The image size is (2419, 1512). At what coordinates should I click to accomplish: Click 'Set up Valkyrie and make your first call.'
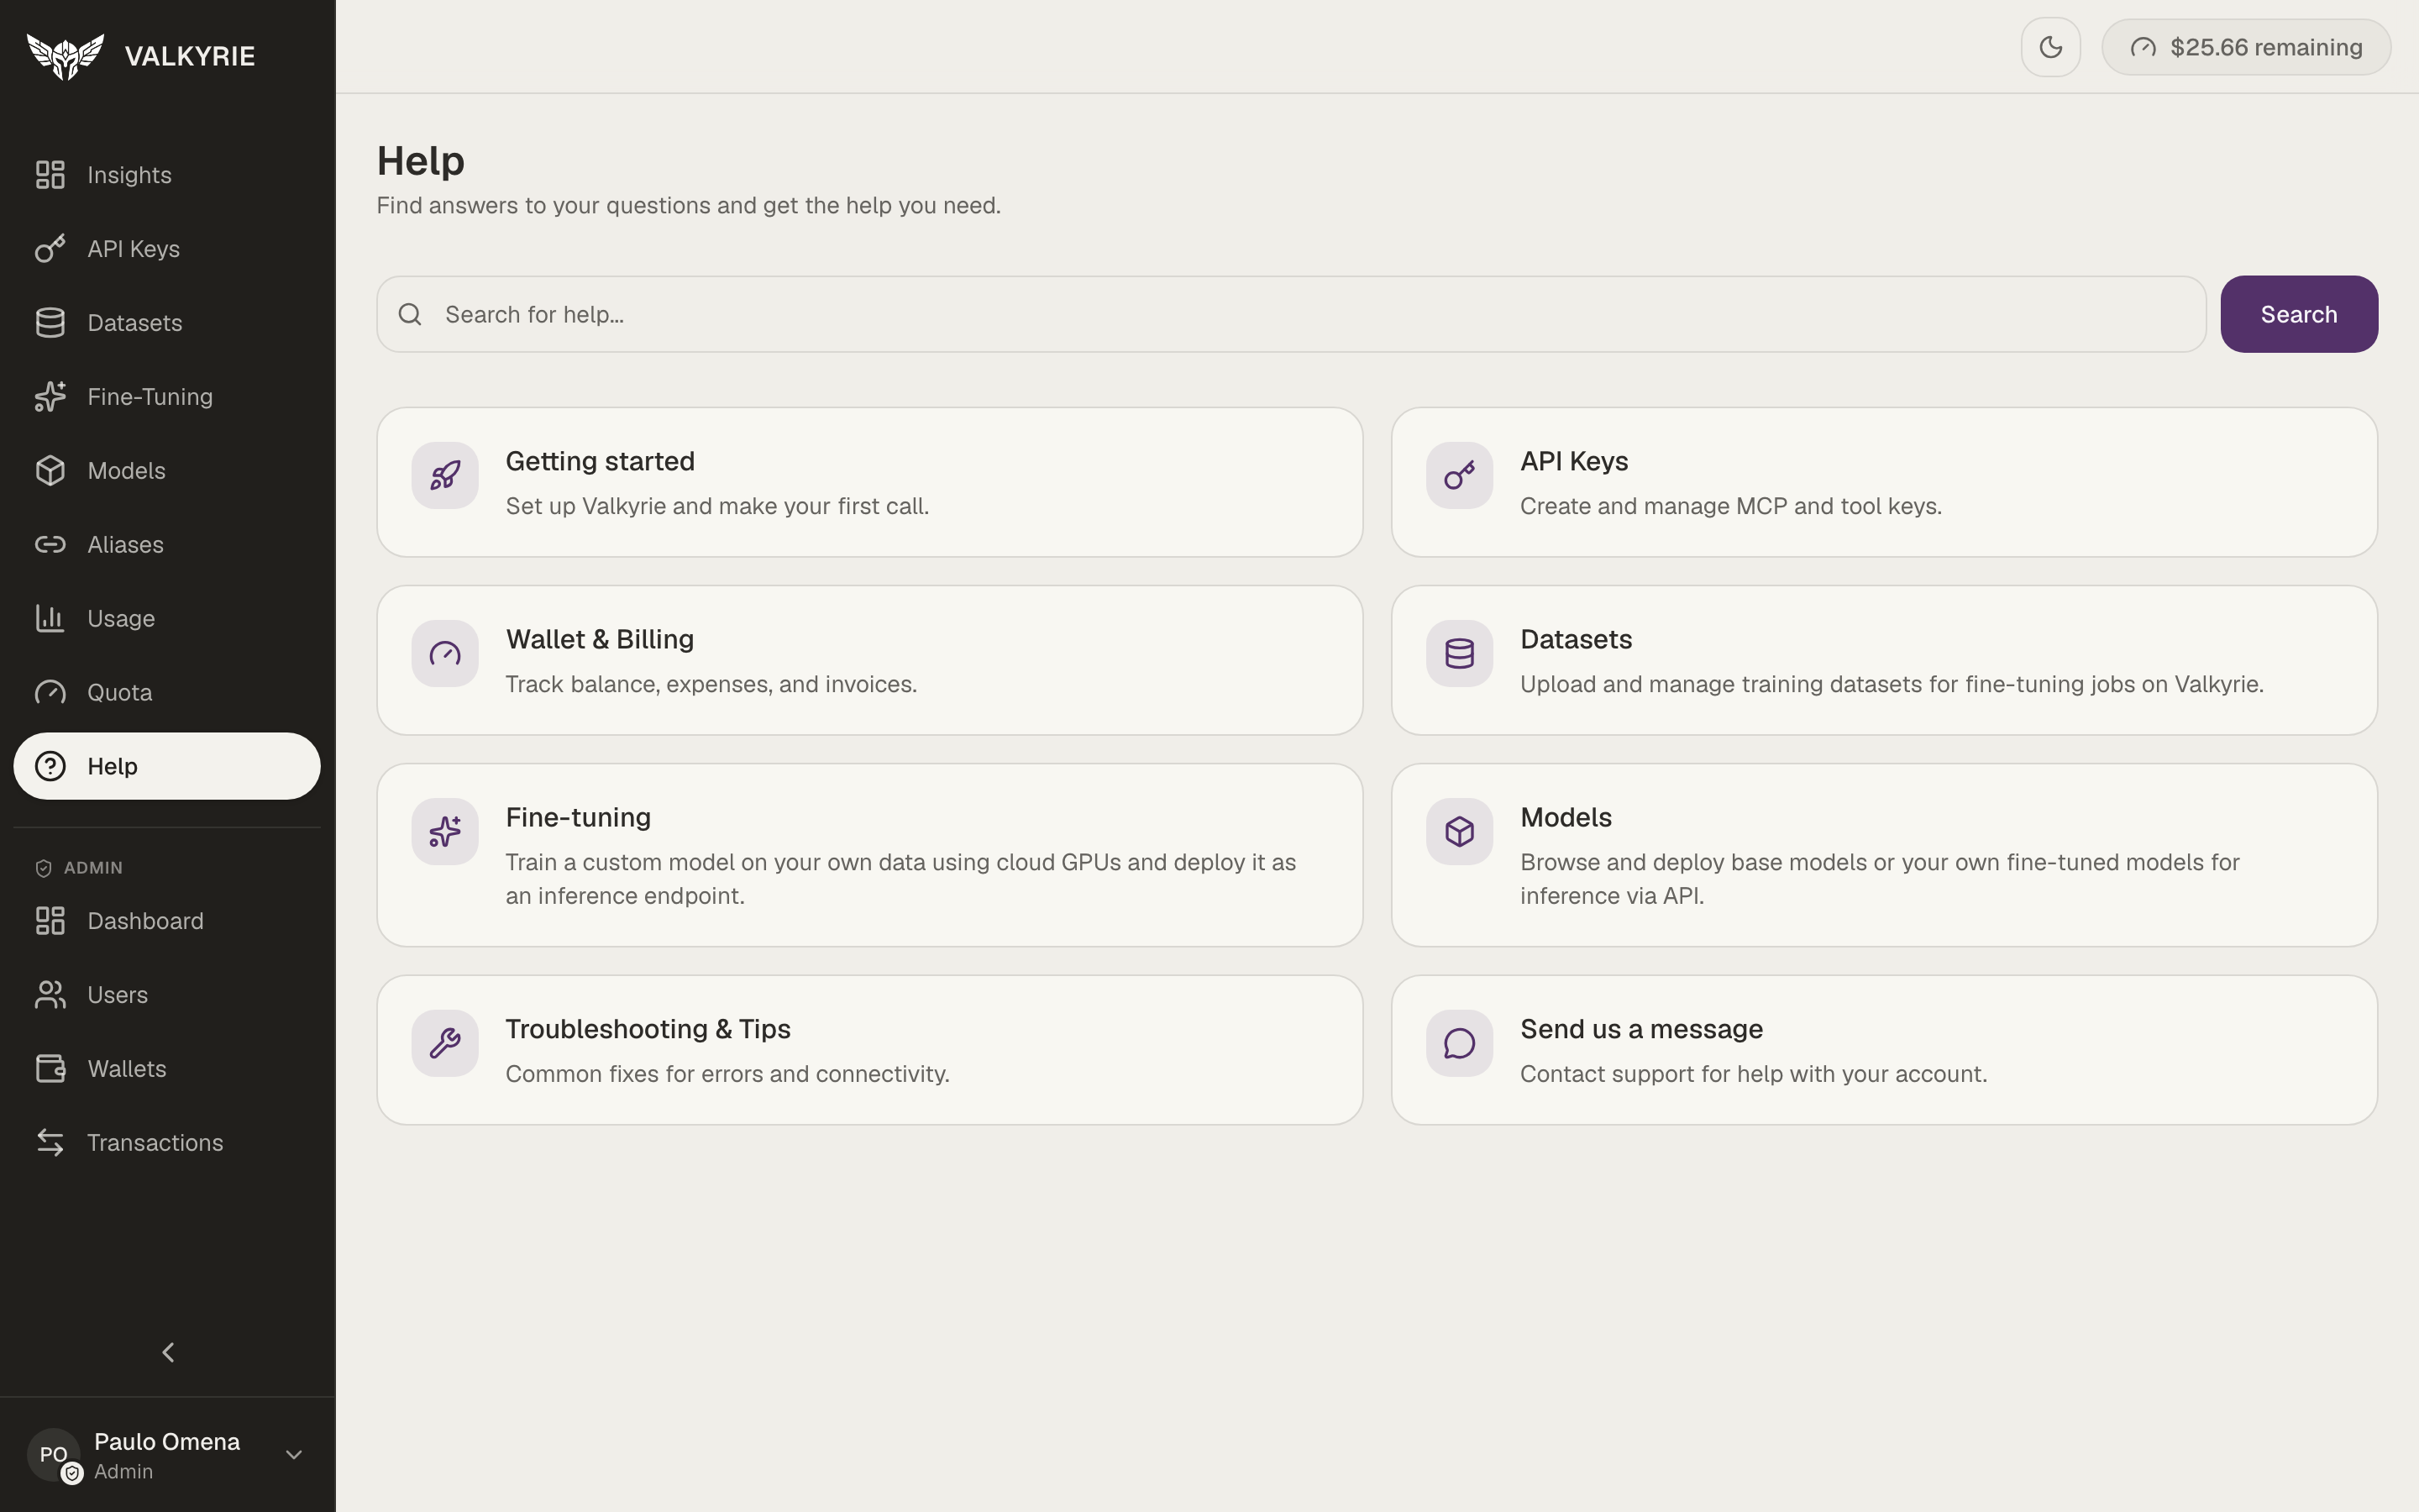[716, 506]
